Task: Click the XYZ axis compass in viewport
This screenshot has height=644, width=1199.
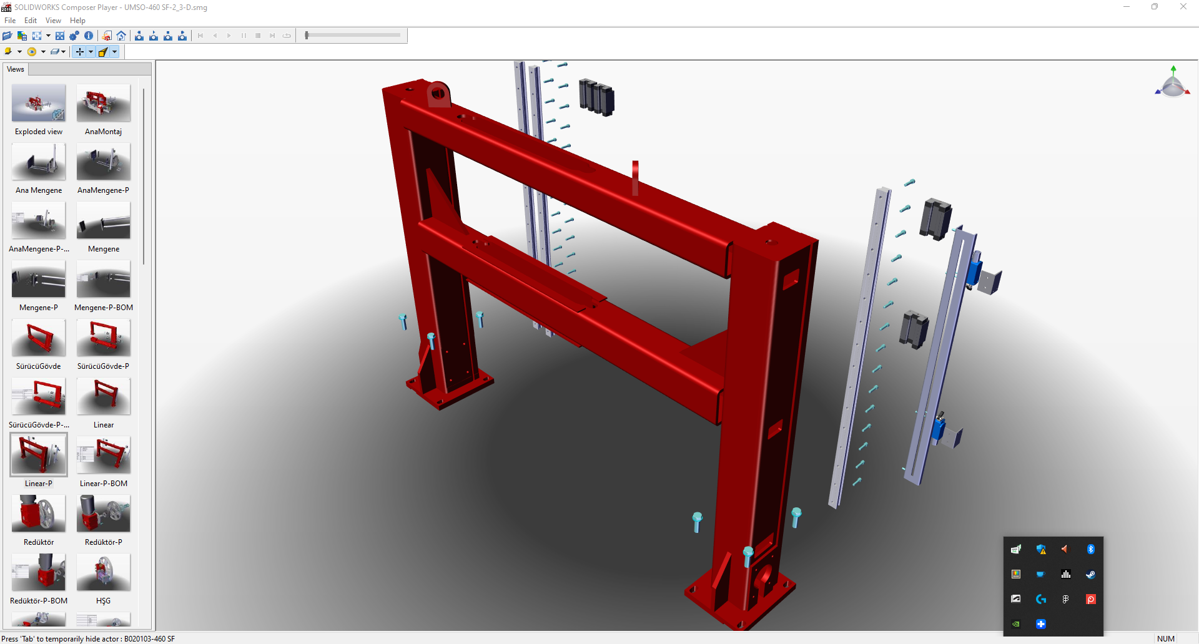Action: (x=1172, y=83)
